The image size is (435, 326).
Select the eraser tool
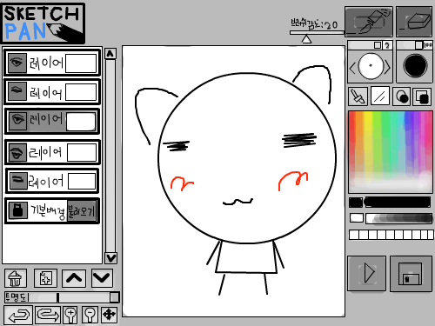tap(414, 22)
